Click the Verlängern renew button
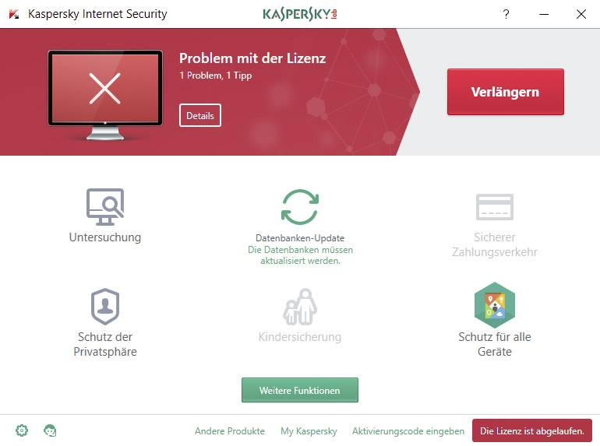600x446 pixels. click(506, 92)
